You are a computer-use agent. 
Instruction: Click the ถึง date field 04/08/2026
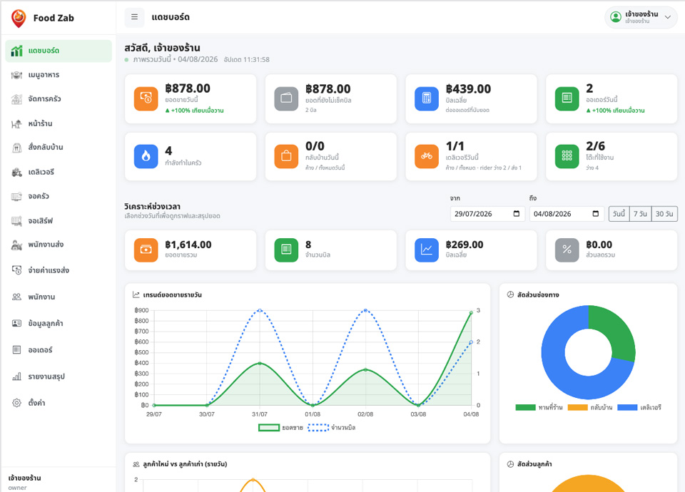coord(567,214)
